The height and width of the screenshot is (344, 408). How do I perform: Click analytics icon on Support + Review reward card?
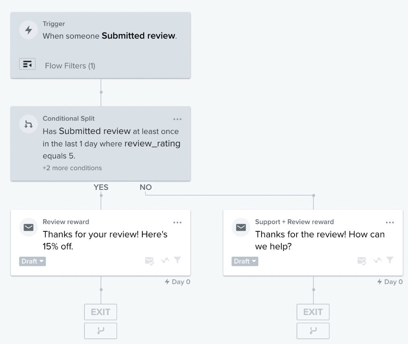tap(377, 260)
